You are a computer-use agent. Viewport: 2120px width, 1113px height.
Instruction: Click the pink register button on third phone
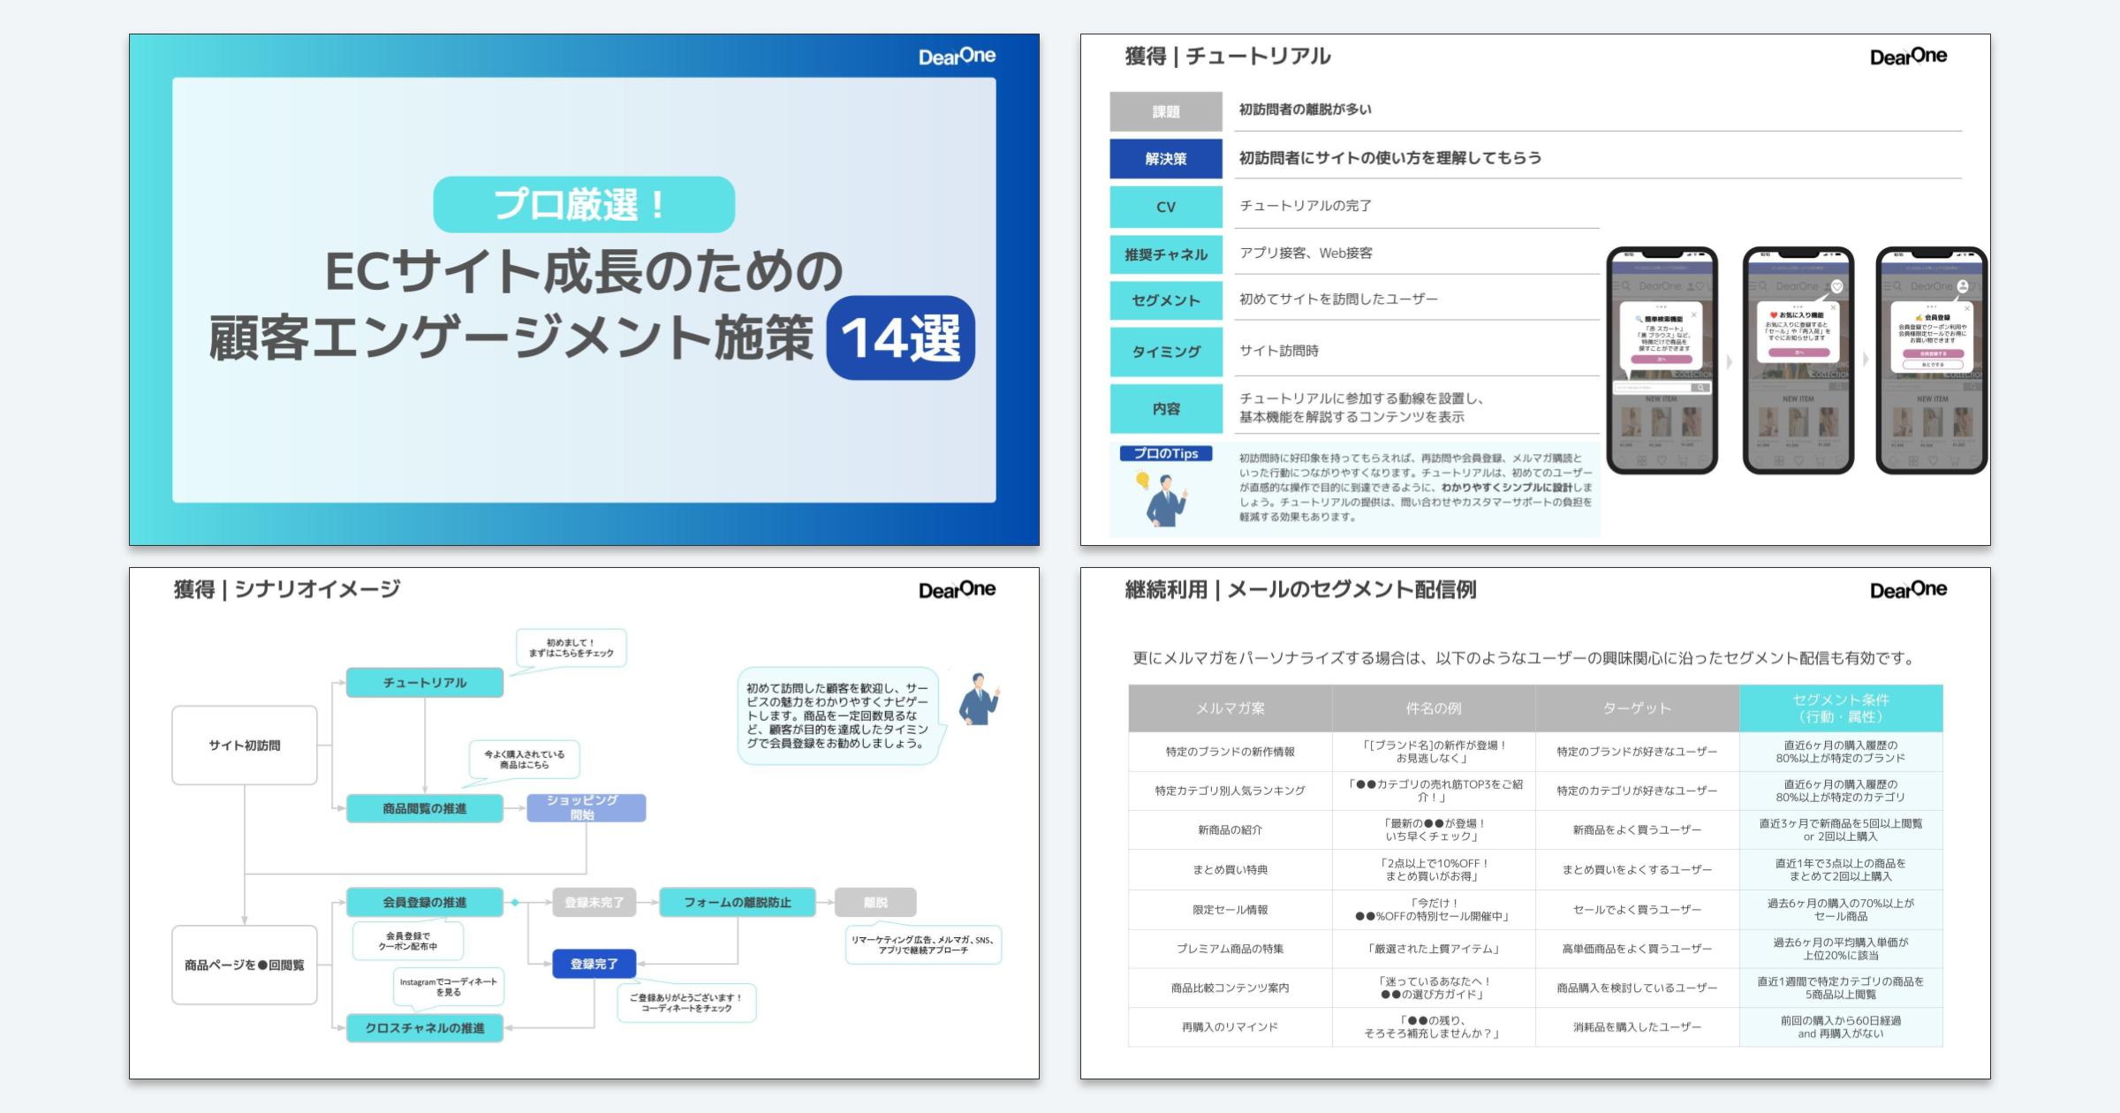tap(1932, 353)
